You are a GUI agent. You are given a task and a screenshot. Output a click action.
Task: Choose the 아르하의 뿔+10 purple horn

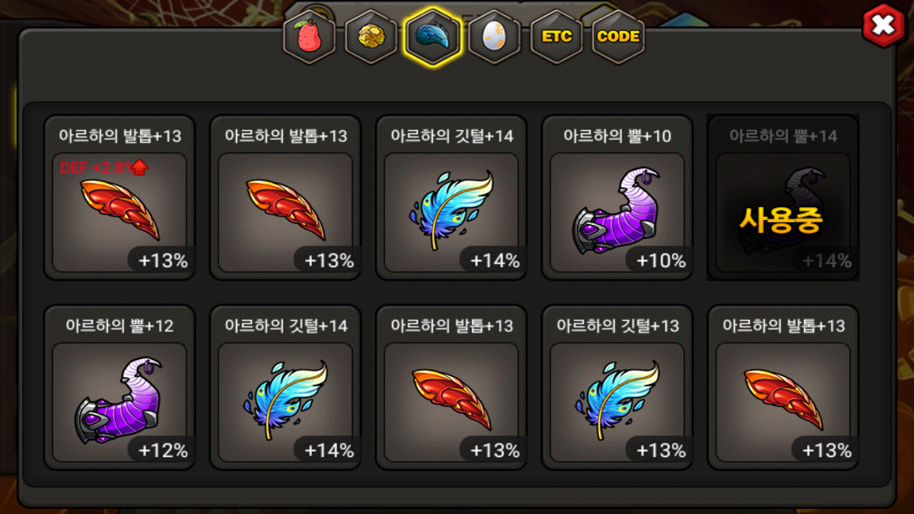pos(617,198)
